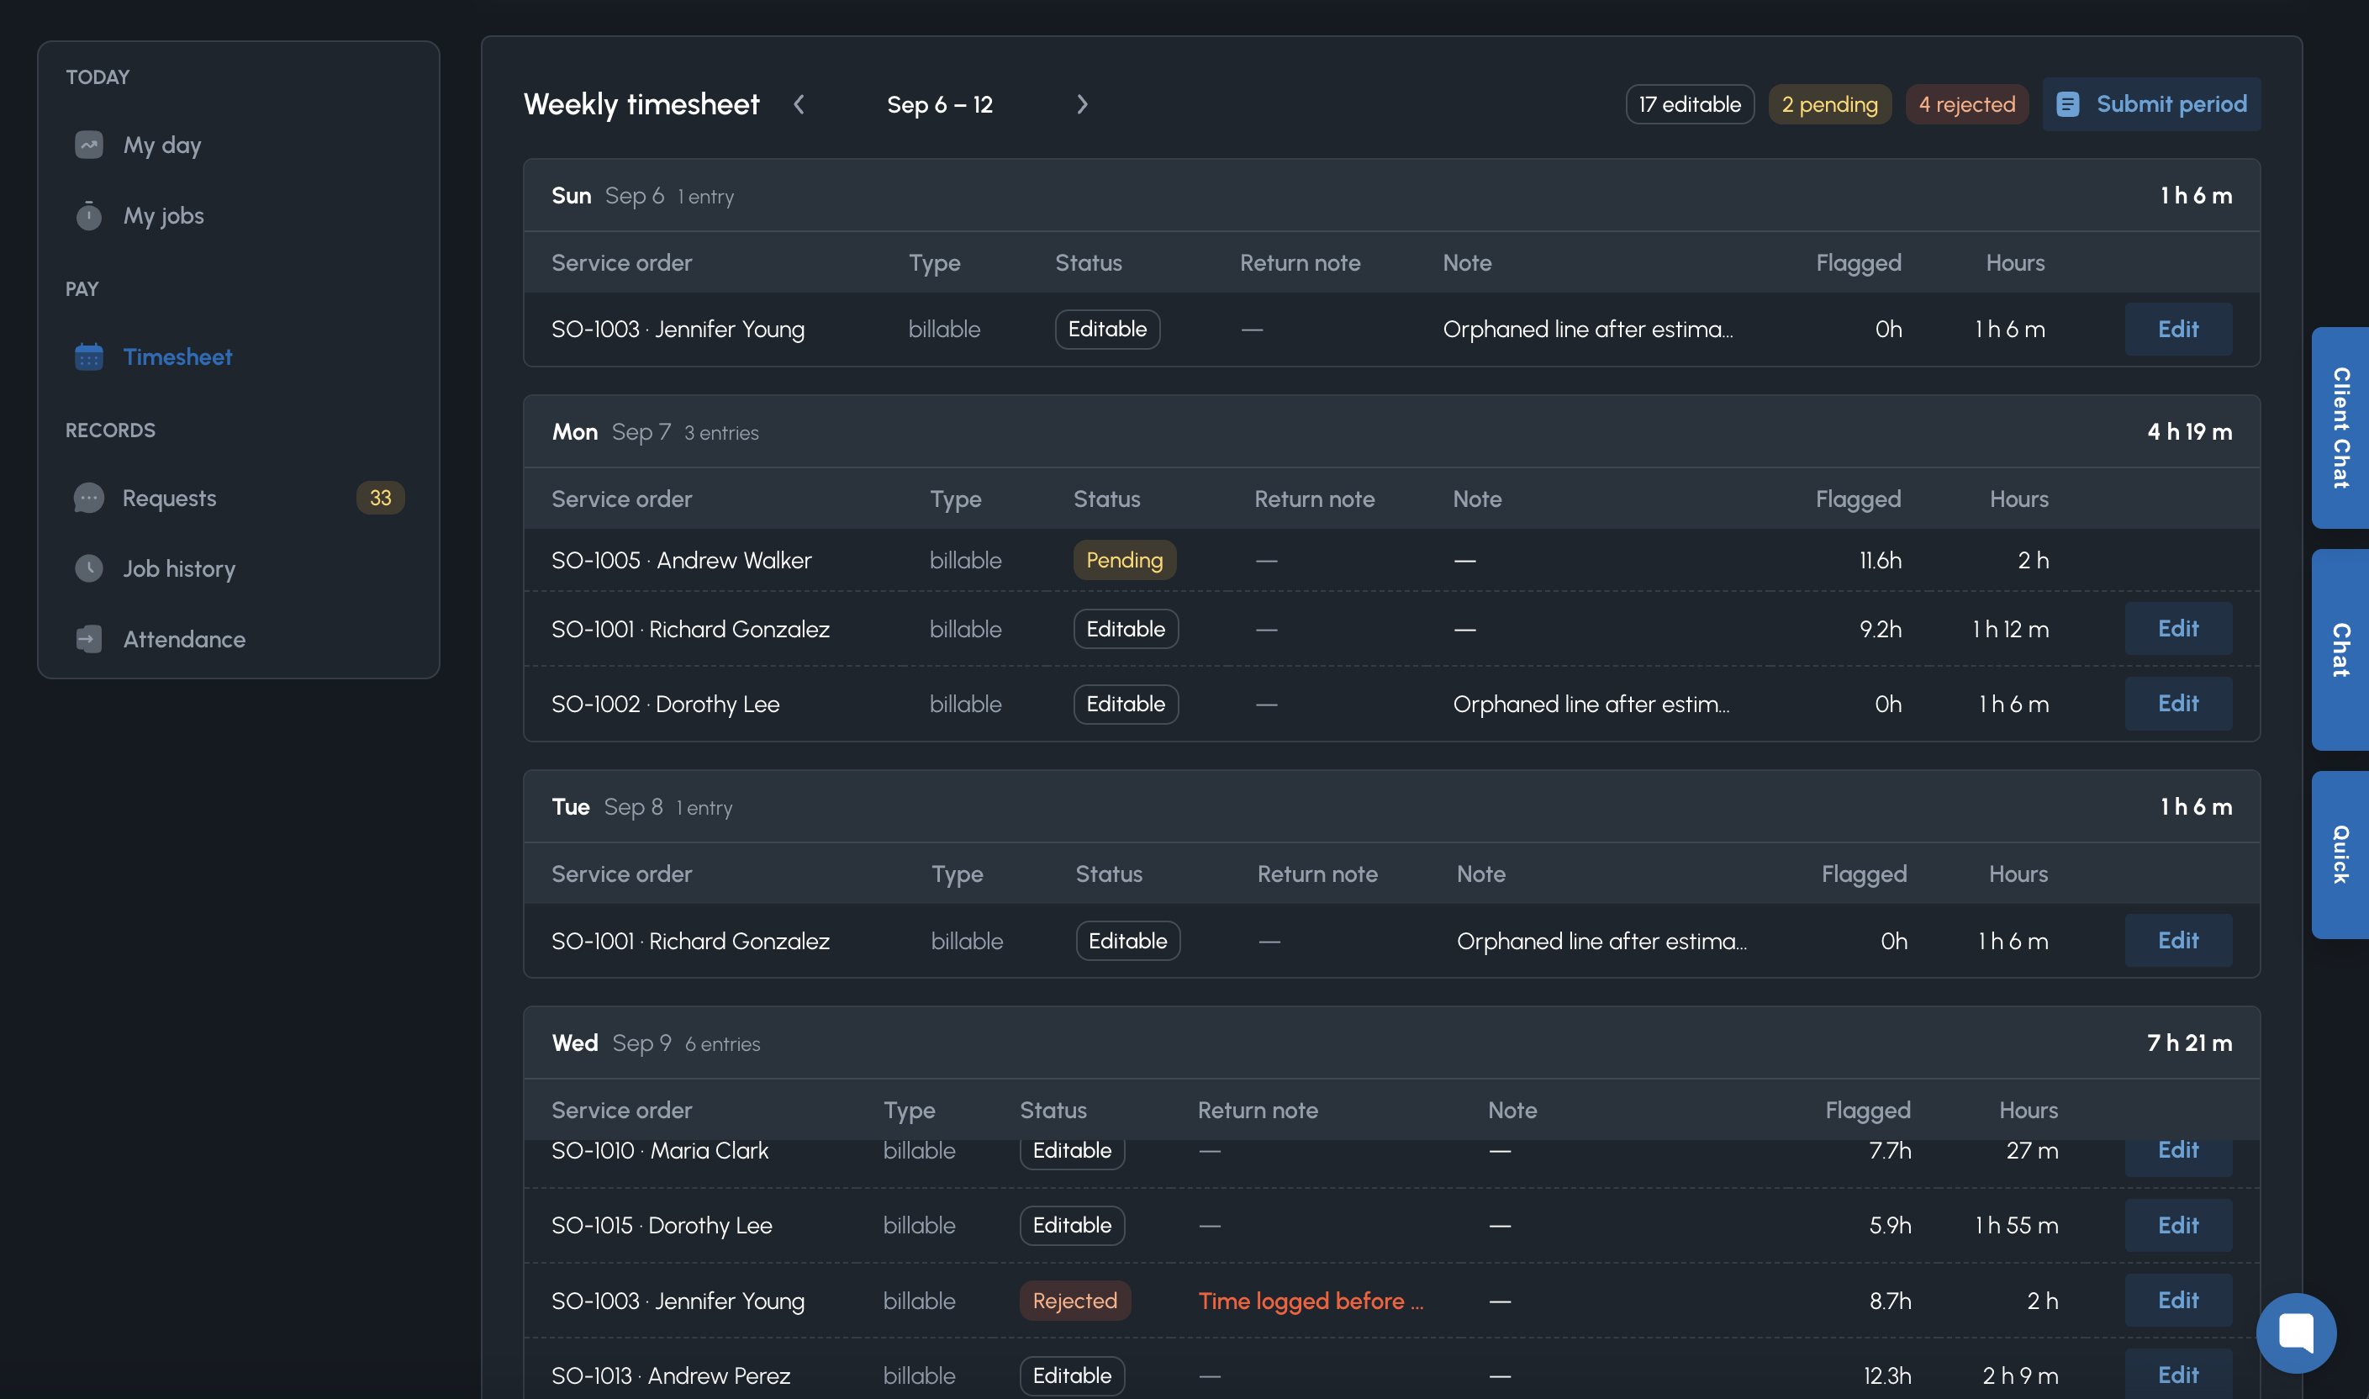Viewport: 2369px width, 1399px height.
Task: Click the SO-1015 · Dorothy Lee order
Action: point(662,1226)
